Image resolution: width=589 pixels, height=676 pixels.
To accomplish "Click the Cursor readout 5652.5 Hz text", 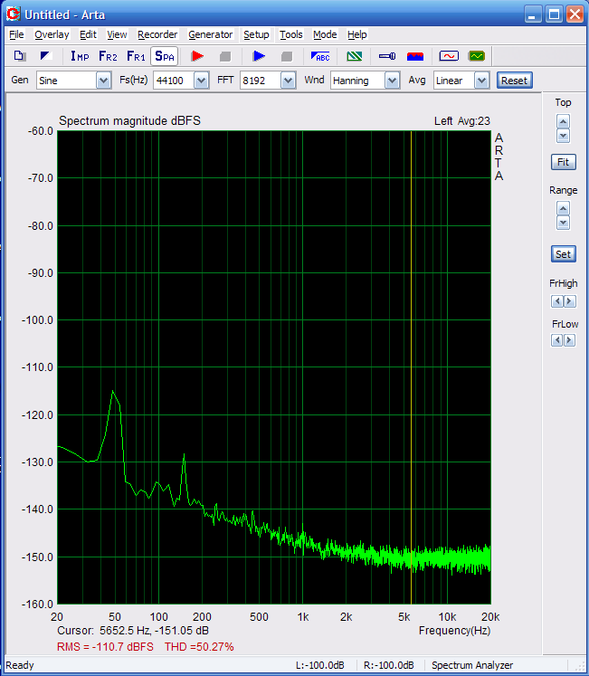I will [x=133, y=631].
